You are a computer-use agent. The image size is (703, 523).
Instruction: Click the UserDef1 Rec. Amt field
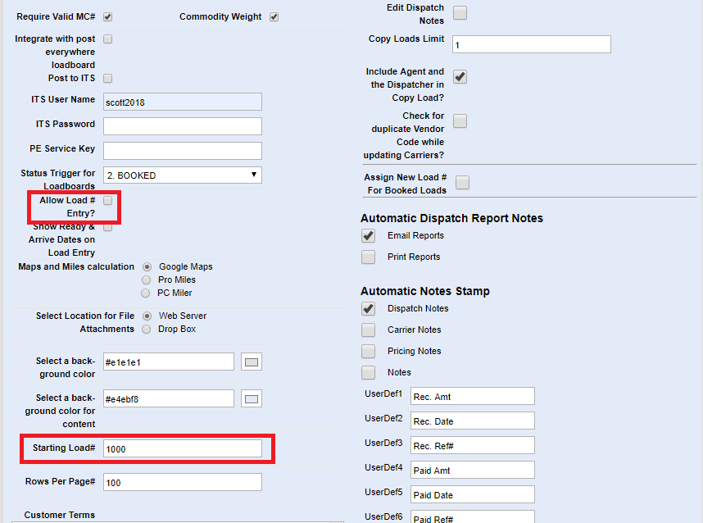472,397
